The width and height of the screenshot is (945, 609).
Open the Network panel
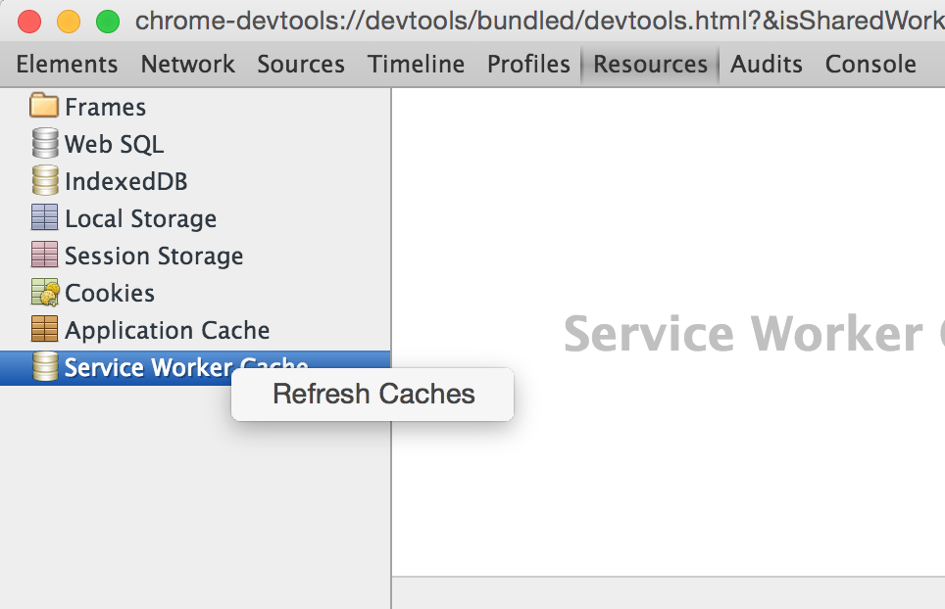pyautogui.click(x=187, y=64)
